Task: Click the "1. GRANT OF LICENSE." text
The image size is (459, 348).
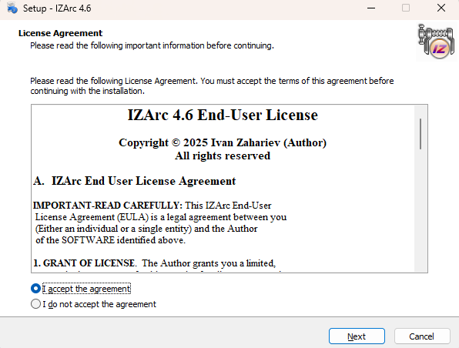Action: (85, 263)
